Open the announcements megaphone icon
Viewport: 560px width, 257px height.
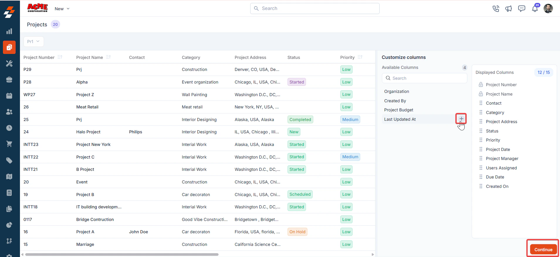[x=508, y=8]
